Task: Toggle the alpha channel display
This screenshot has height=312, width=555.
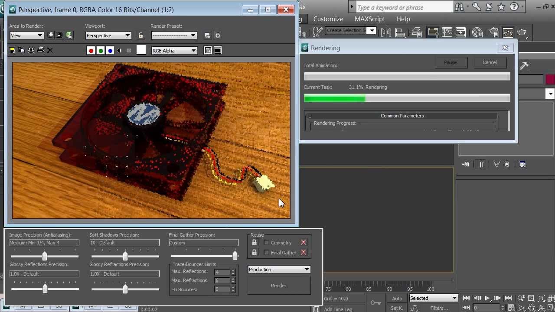Action: point(120,51)
